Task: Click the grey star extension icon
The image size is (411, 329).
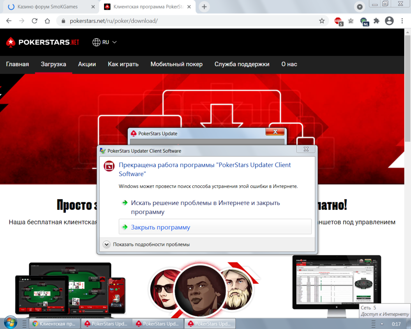Action: click(x=351, y=21)
